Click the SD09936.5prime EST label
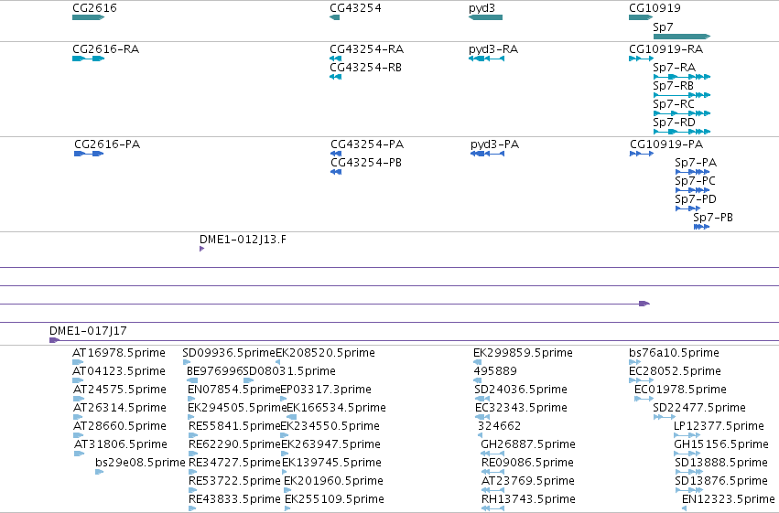This screenshot has height=513, width=779. [x=229, y=353]
